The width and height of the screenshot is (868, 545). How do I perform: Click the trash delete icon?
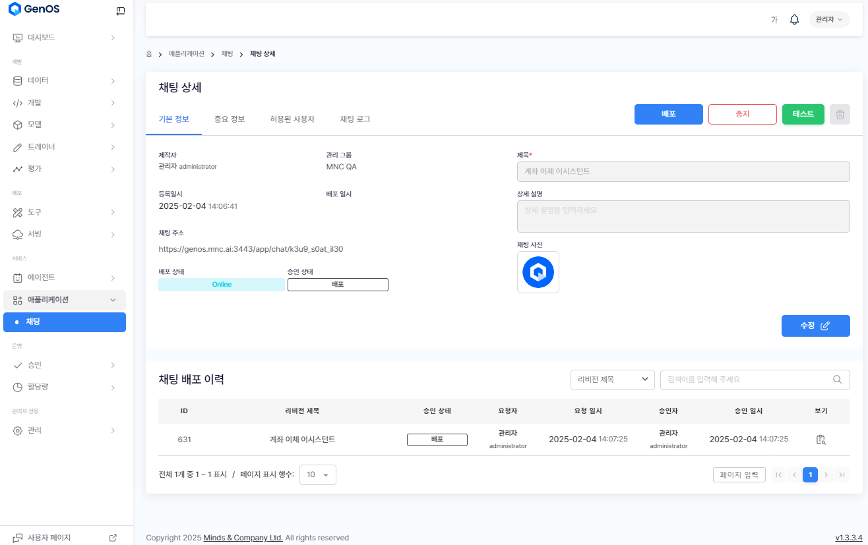(840, 115)
